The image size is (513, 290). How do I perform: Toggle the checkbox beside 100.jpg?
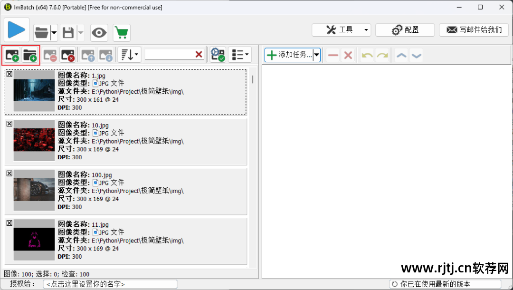click(9, 174)
